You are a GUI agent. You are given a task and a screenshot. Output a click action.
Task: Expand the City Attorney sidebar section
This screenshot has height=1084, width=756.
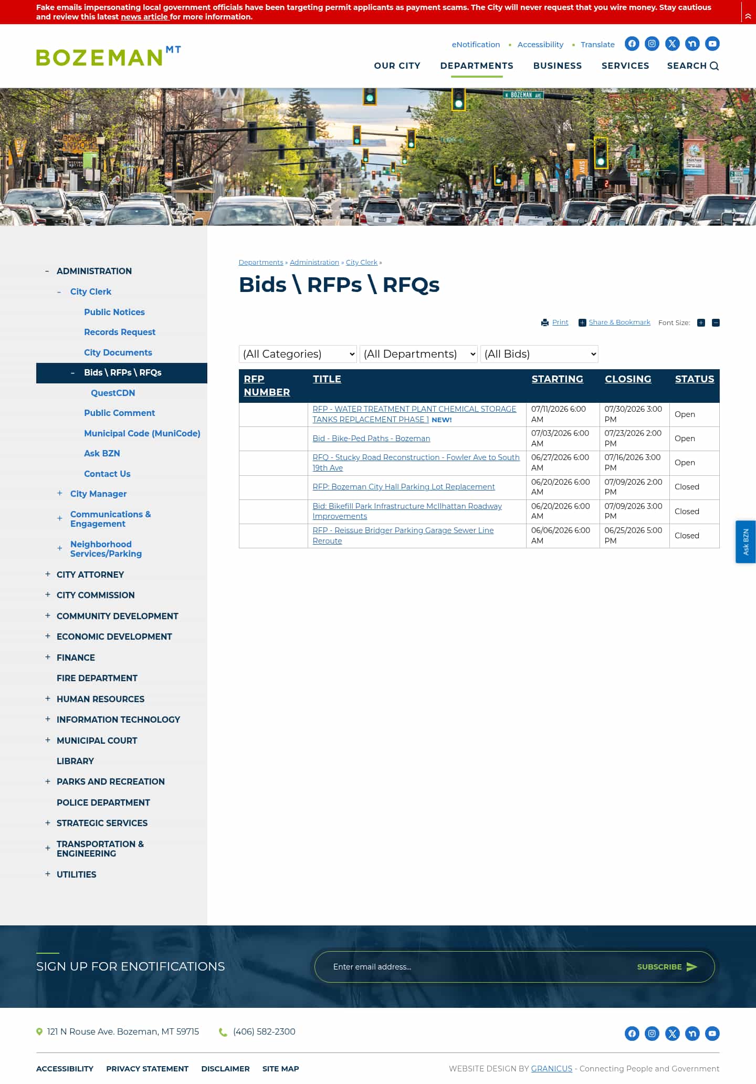48,574
